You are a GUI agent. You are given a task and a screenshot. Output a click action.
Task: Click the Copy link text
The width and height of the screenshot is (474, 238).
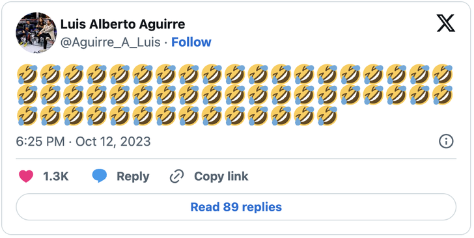point(221,176)
